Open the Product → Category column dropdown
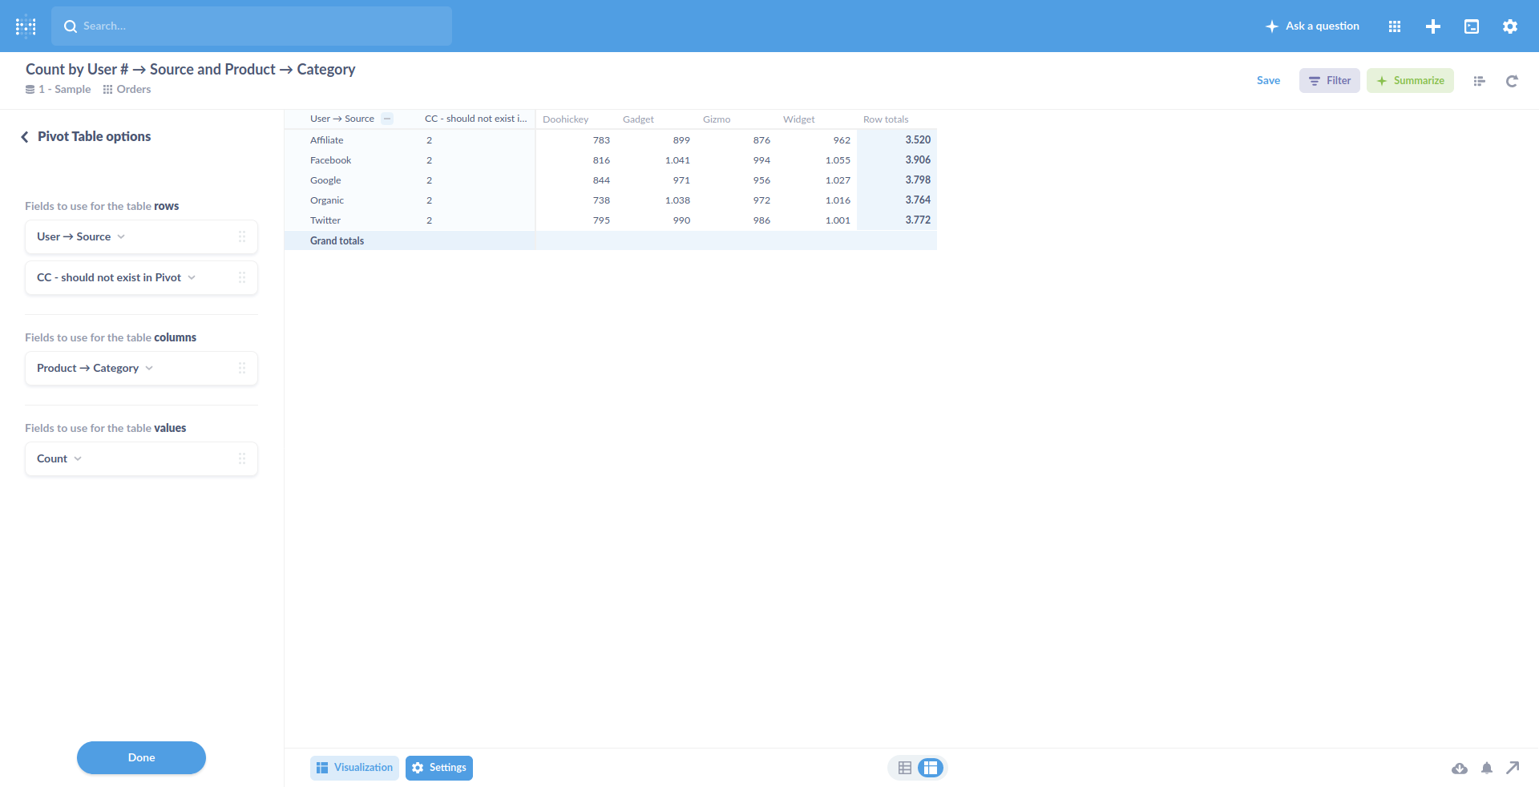The width and height of the screenshot is (1539, 787). 150,368
